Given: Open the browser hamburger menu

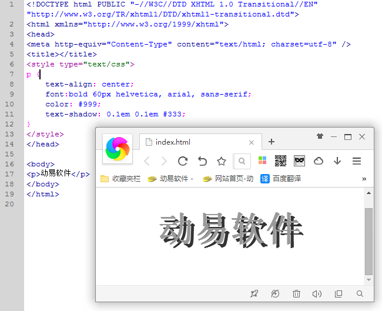Looking at the screenshot, I should [x=356, y=161].
